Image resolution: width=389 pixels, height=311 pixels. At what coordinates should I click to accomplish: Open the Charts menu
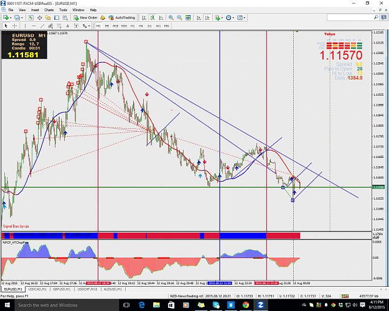pyautogui.click(x=49, y=10)
